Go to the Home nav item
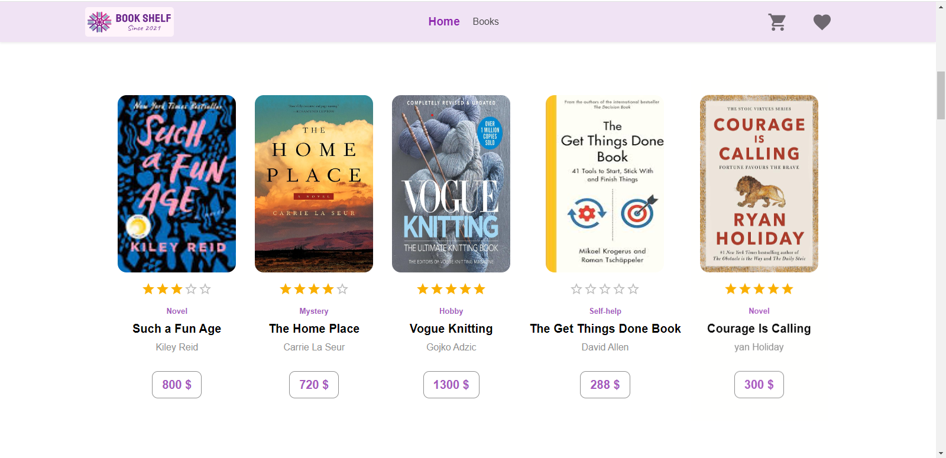946x458 pixels. [x=444, y=21]
